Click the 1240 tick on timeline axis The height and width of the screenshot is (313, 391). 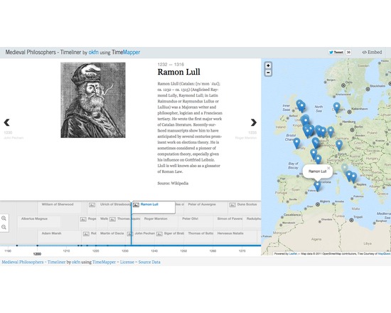[154, 251]
